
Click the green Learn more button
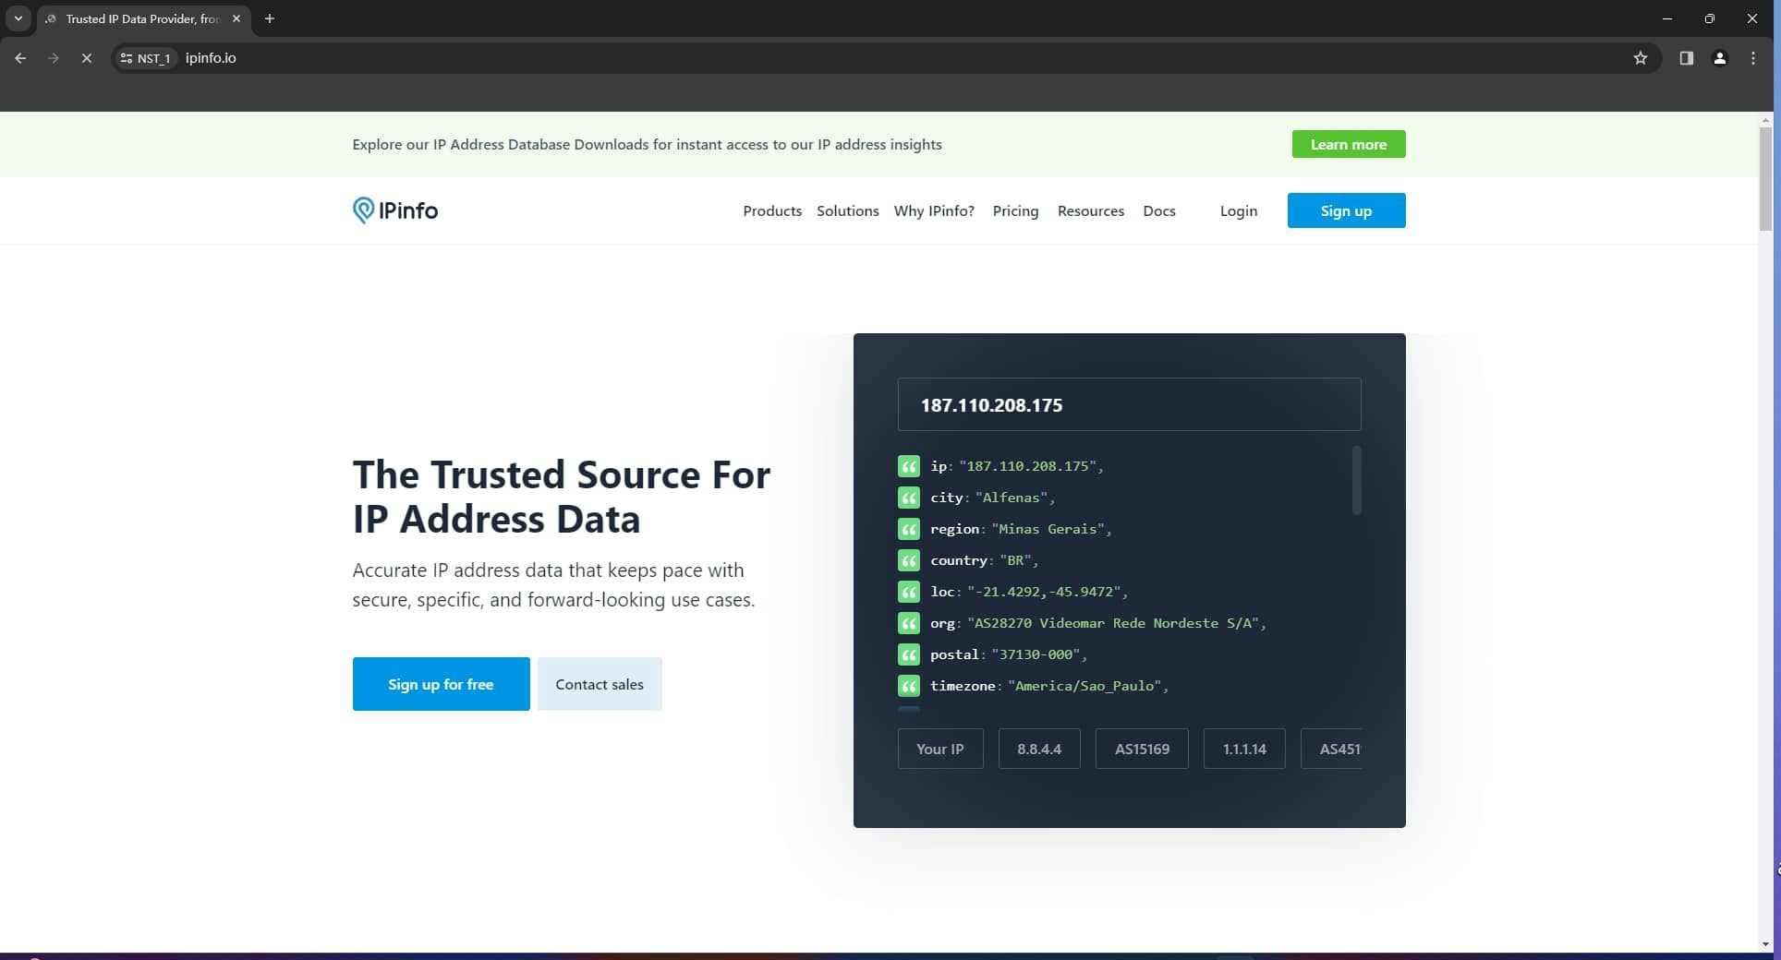click(x=1349, y=144)
